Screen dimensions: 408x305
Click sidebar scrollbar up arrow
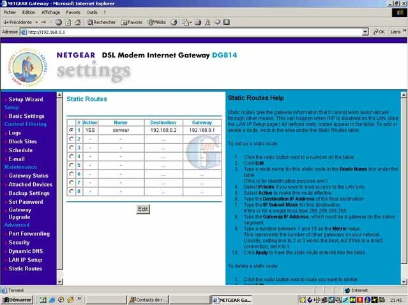[x=59, y=95]
